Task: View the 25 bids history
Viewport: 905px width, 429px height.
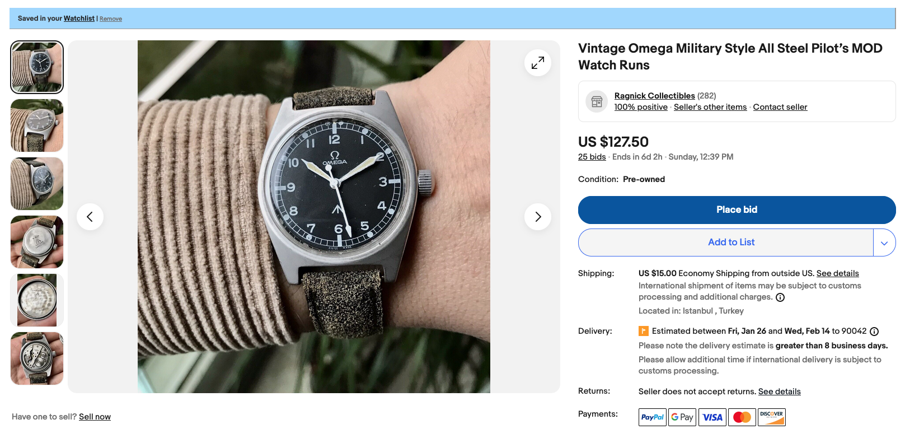Action: (x=592, y=157)
